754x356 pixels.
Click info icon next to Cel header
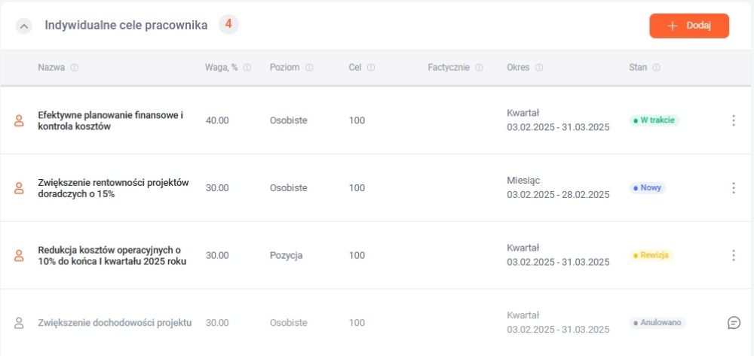(372, 68)
